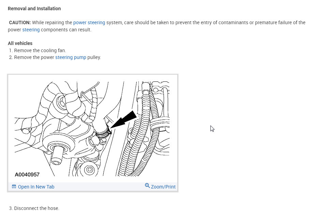
Task: Click the word 'pulley' in step 2
Action: pyautogui.click(x=94, y=57)
